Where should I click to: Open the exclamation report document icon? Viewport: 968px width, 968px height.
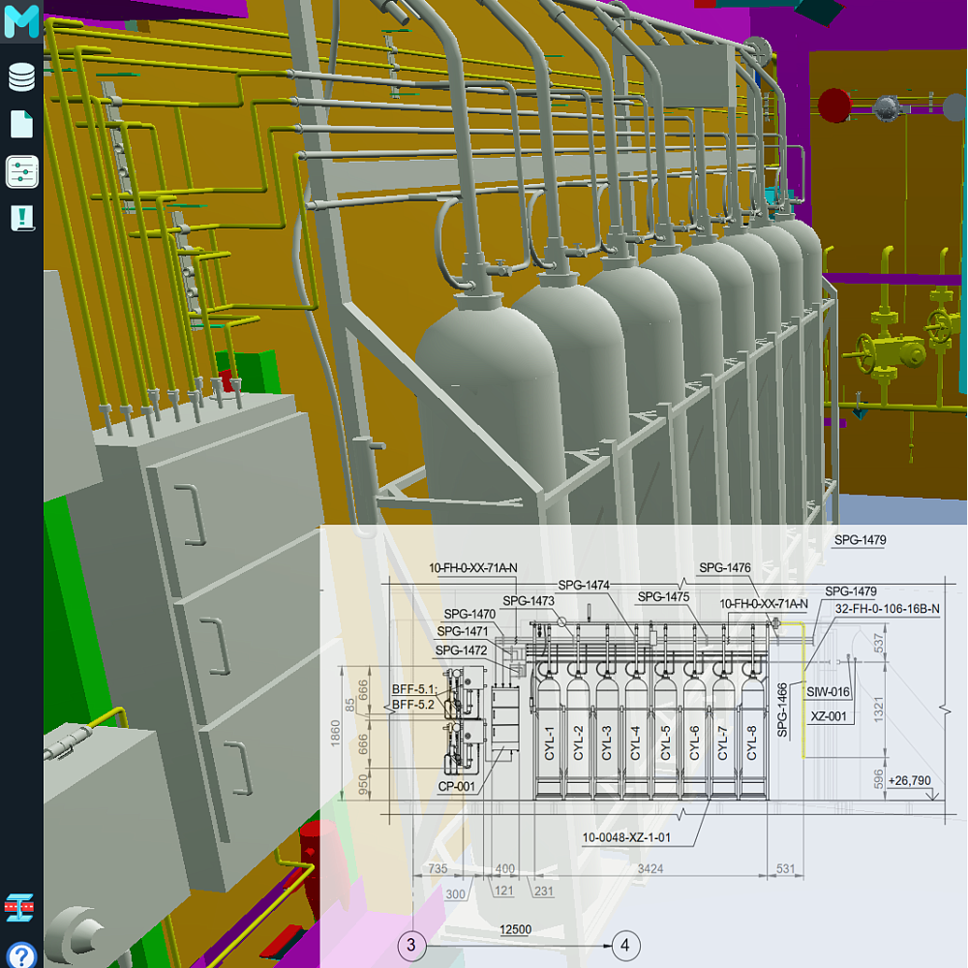click(21, 218)
